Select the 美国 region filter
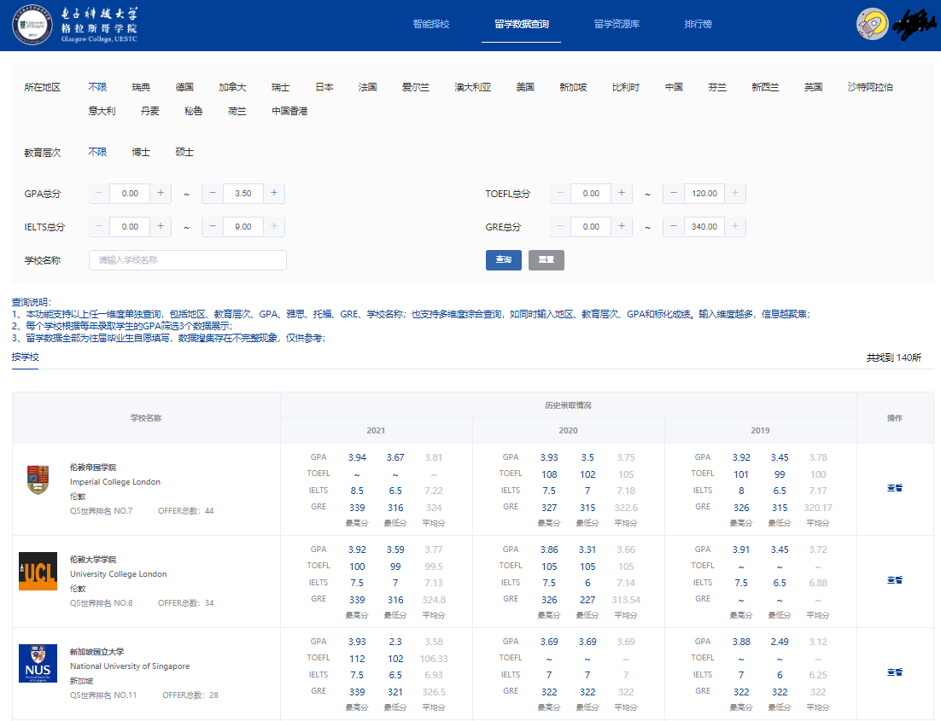The width and height of the screenshot is (941, 721). (524, 86)
